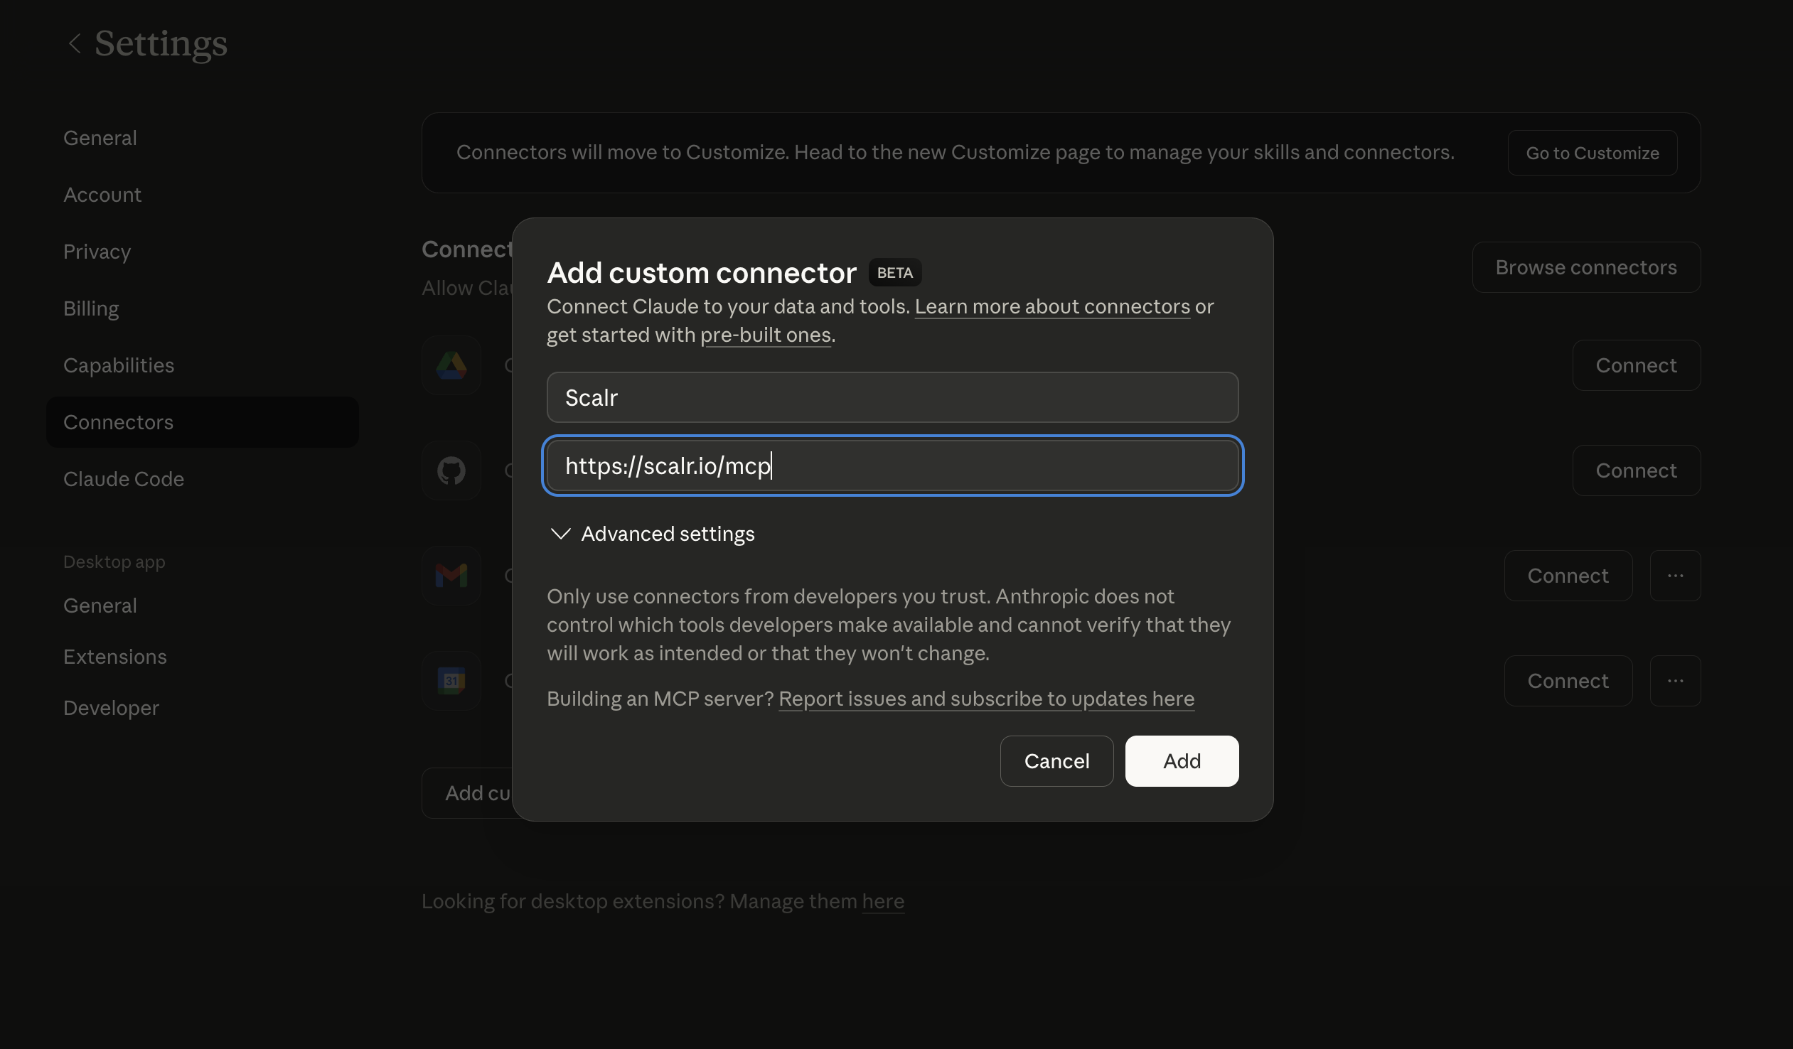Screen dimensions: 1793x1049
Task: Click the GitHub connector icon
Action: pyautogui.click(x=451, y=470)
